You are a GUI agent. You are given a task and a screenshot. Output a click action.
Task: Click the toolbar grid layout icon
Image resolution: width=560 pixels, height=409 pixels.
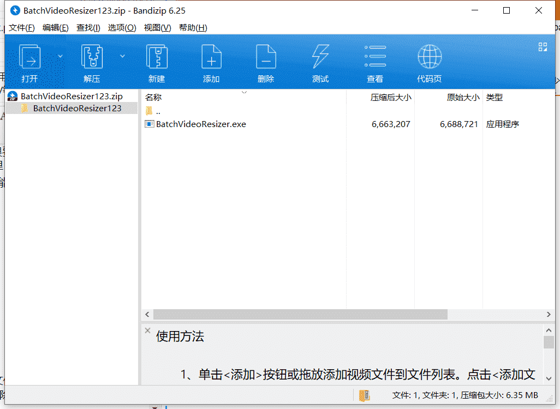(543, 47)
